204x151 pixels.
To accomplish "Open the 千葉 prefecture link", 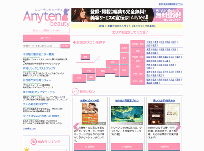I will (169, 50).
